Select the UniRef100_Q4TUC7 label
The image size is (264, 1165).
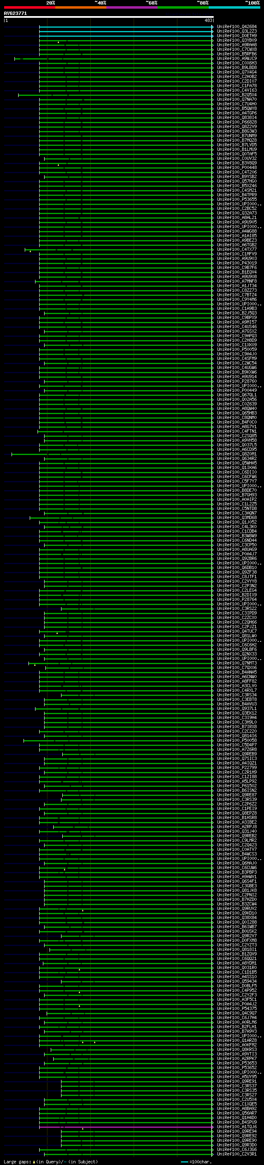[237, 631]
